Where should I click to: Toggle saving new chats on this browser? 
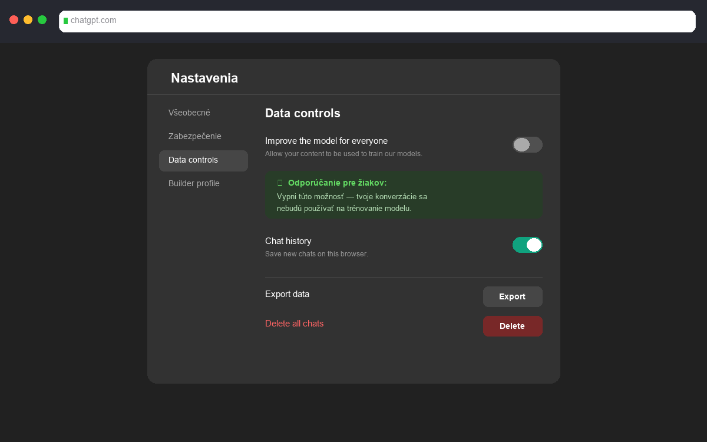(x=527, y=245)
